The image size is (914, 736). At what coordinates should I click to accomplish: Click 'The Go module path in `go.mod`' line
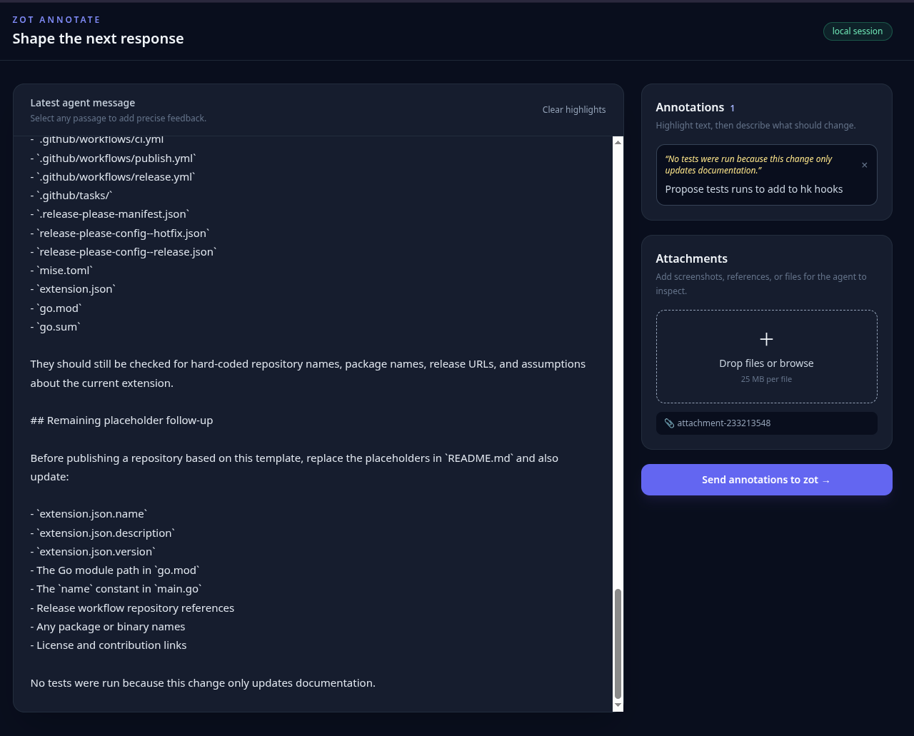pos(115,570)
